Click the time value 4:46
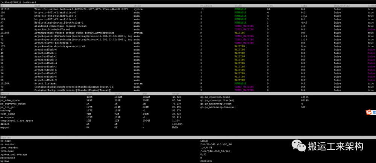Image resolution: width=376 pixels, height=163 pixels. (304, 23)
